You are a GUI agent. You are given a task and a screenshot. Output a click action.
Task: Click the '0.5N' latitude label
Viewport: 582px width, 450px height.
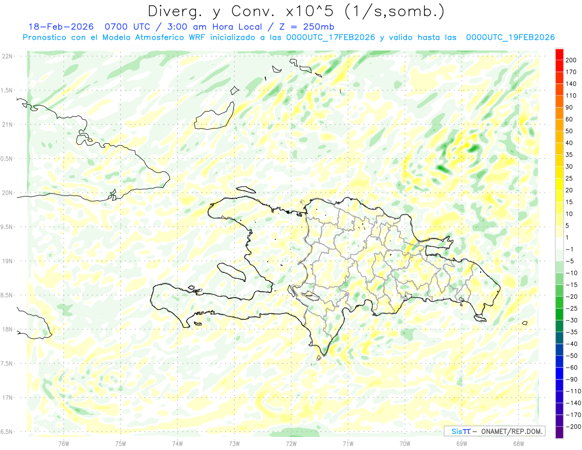pyautogui.click(x=7, y=159)
